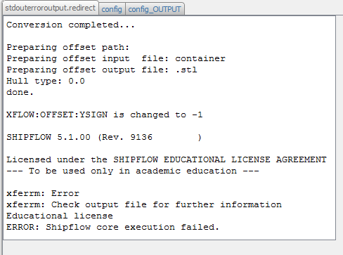Click the 'xferrm: Error' line
The height and width of the screenshot is (255, 343).
click(x=43, y=193)
